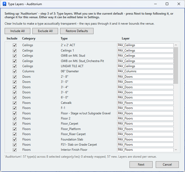
Task: Select Doors '3'- 4"' type text
Action: 64,87
